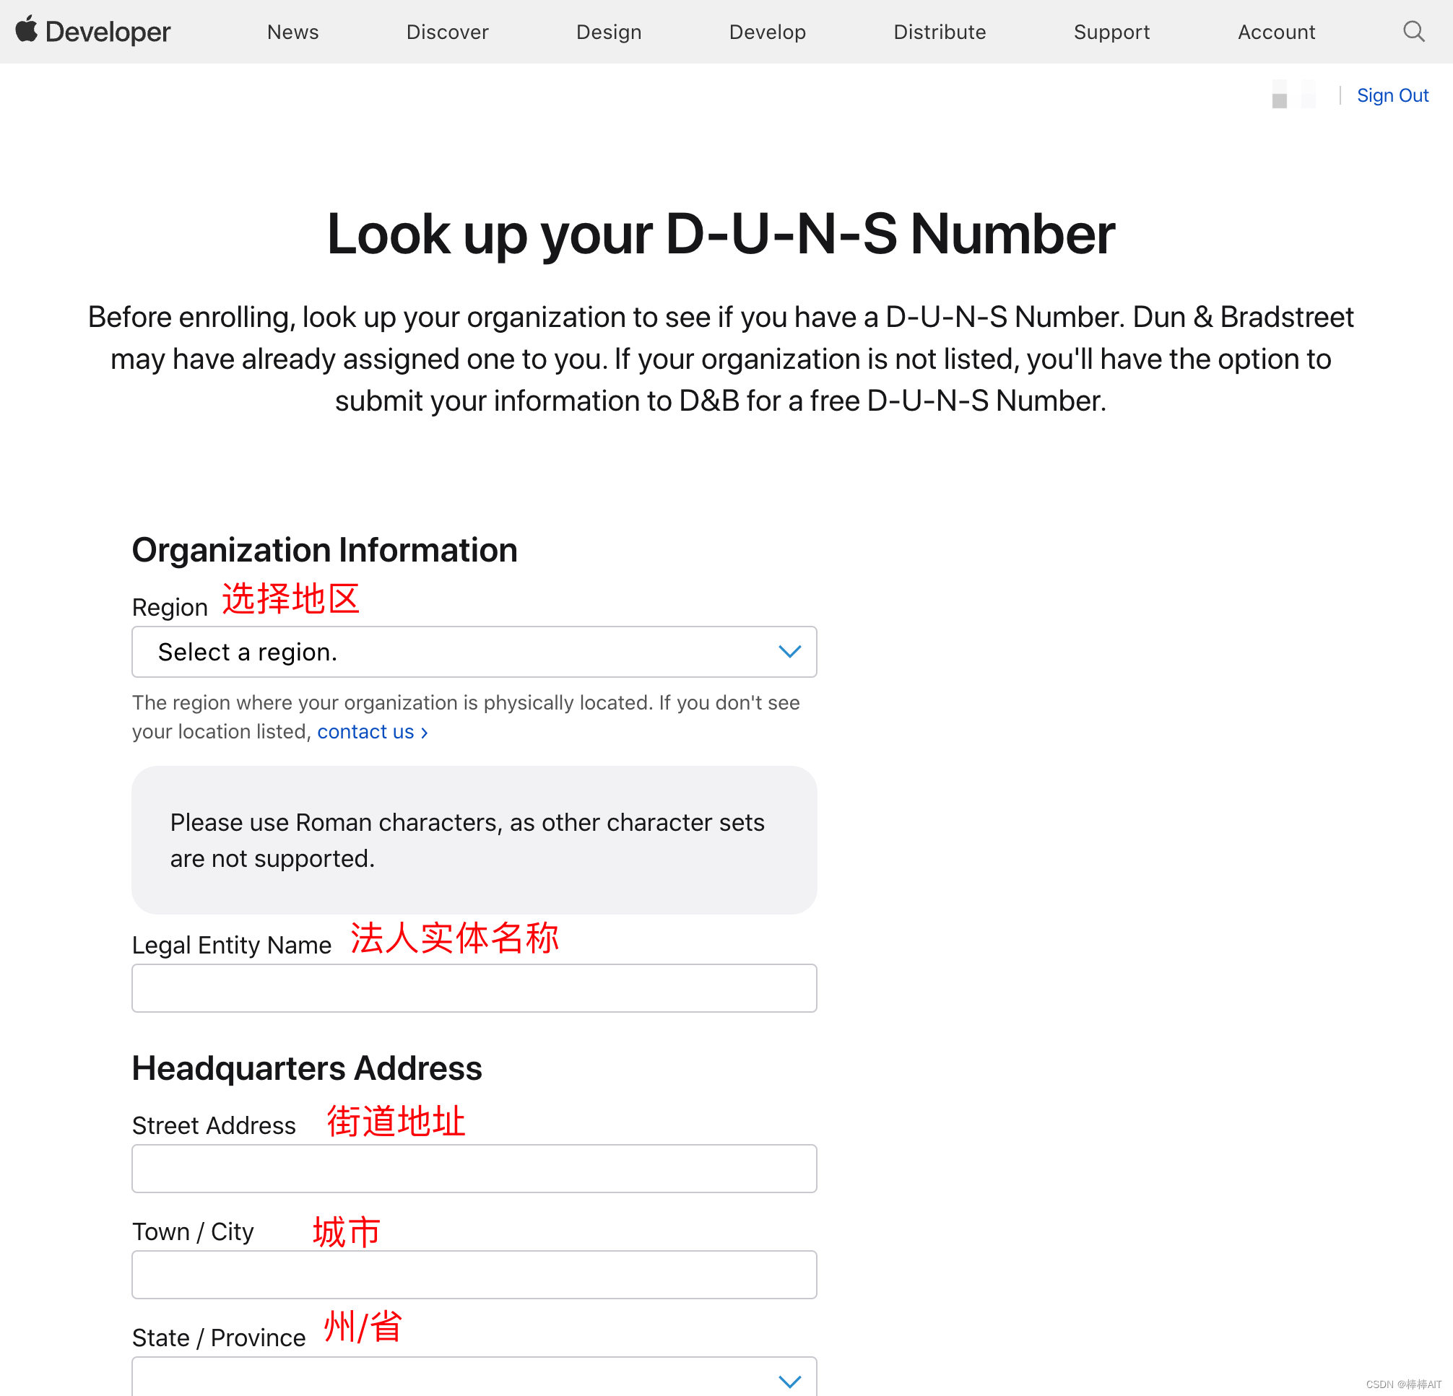This screenshot has height=1396, width=1453.
Task: Focus the Legal Entity Name field
Action: [x=474, y=988]
